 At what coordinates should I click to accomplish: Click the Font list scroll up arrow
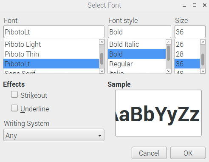click(102, 42)
